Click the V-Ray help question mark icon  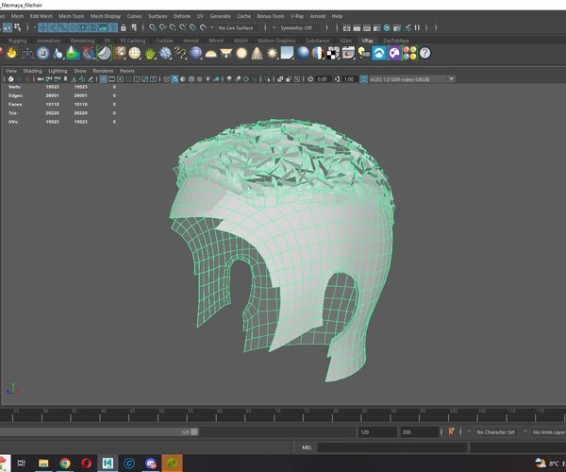coord(424,53)
